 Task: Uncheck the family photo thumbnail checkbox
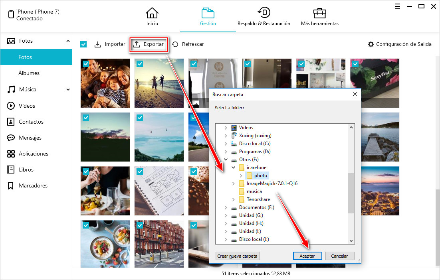[x=86, y=64]
